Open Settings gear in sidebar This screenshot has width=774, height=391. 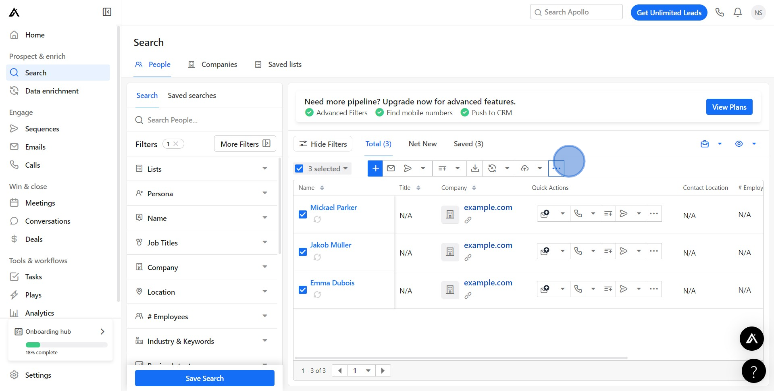pos(14,375)
